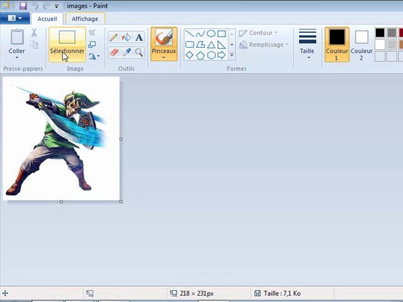
Task: Click the Crop icon
Action: tap(92, 33)
